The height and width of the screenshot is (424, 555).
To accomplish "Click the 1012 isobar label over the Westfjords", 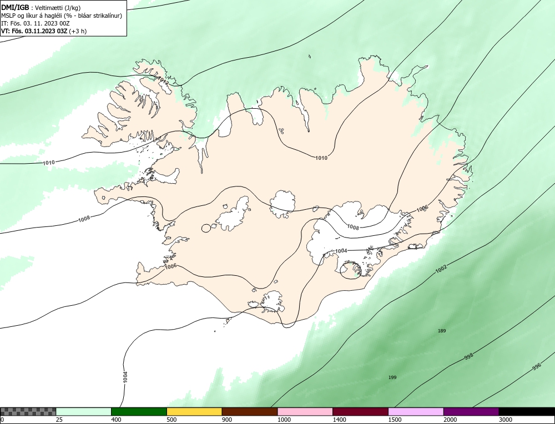I will coord(163,80).
